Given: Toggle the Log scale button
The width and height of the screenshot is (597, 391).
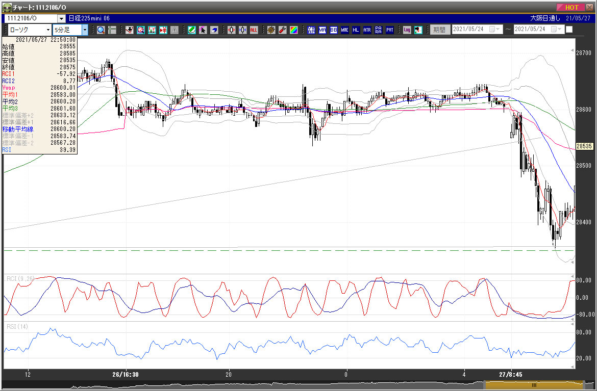Looking at the screenshot, I should 407,30.
